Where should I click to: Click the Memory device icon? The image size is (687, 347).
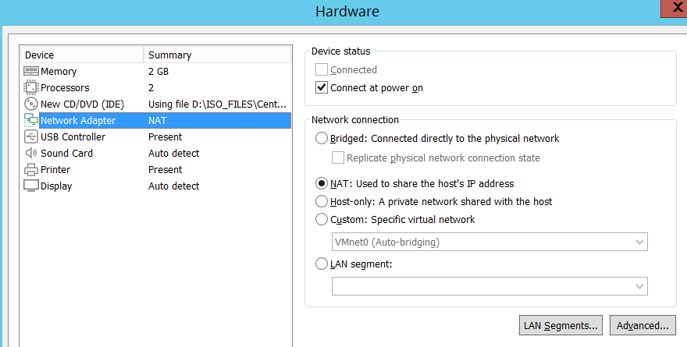coord(31,72)
